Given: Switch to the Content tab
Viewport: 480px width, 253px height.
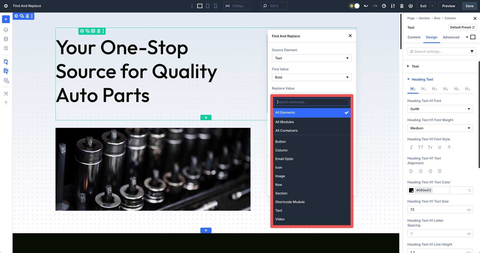Looking at the screenshot, I should click(414, 37).
